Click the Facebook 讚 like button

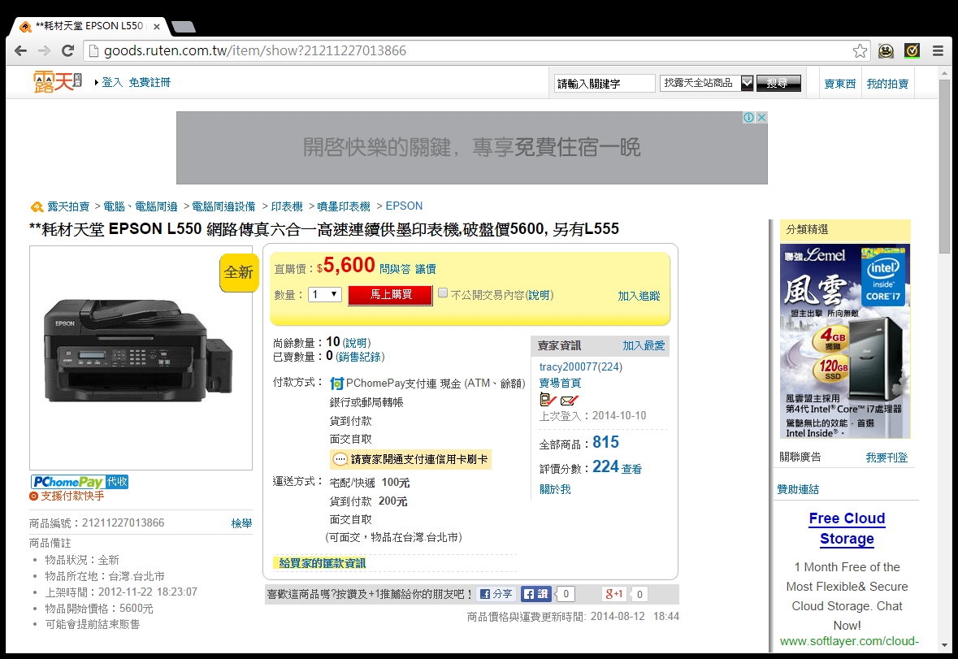(x=536, y=594)
